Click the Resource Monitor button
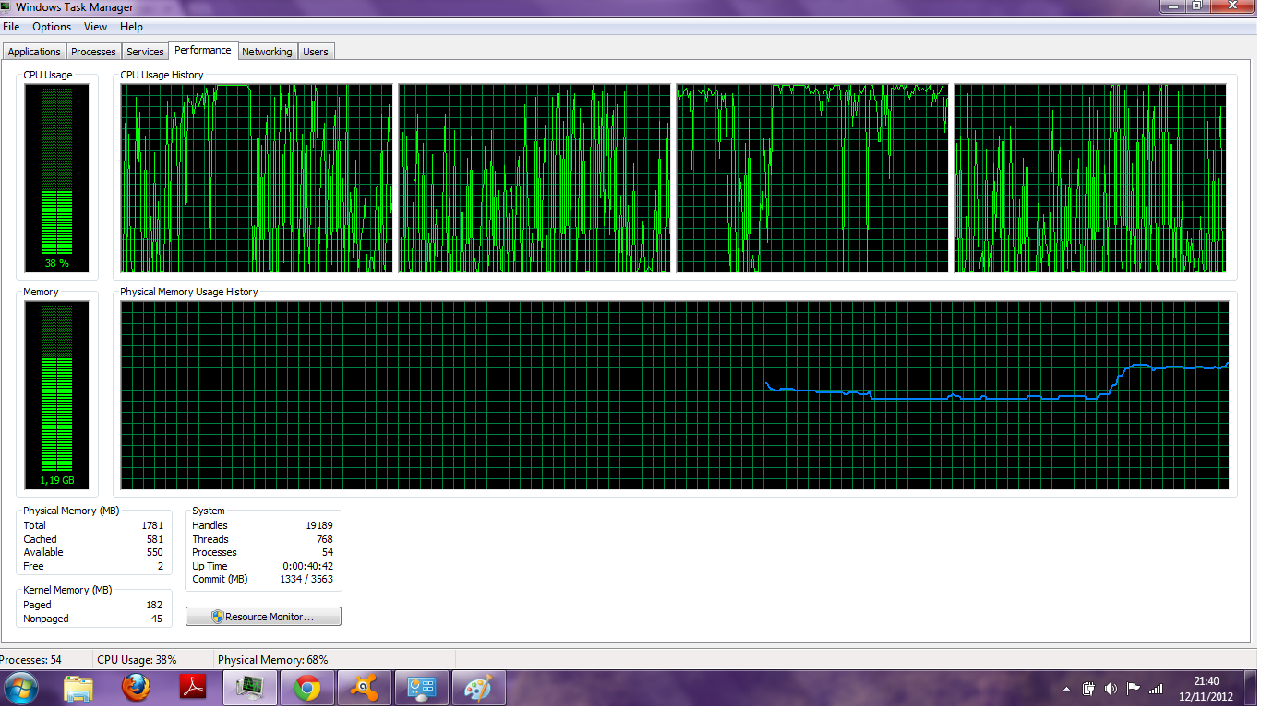The width and height of the screenshot is (1261, 709). tap(263, 617)
